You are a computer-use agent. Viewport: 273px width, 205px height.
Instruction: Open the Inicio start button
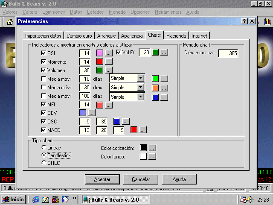[13, 199]
